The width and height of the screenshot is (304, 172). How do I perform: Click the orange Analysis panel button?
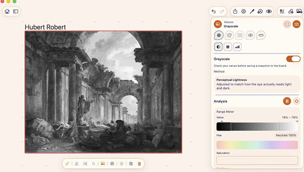(x=287, y=101)
